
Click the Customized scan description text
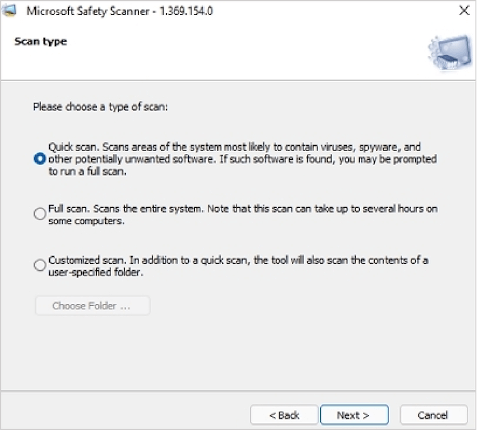click(238, 266)
